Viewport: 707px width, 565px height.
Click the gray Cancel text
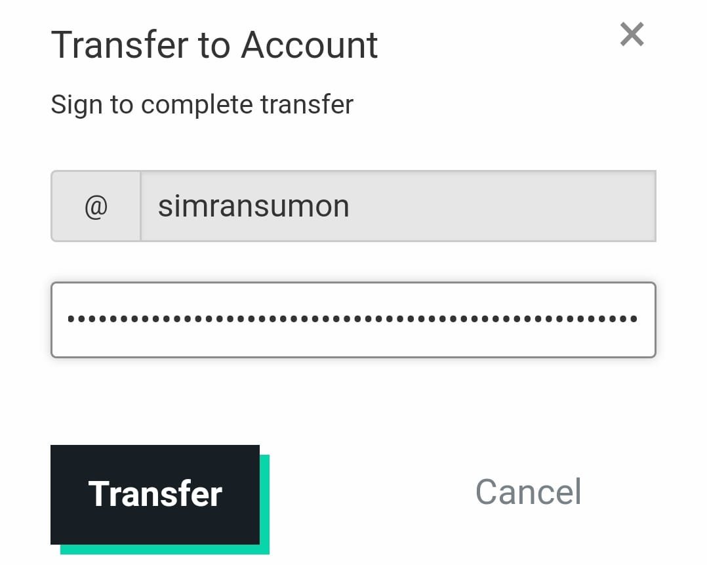528,492
